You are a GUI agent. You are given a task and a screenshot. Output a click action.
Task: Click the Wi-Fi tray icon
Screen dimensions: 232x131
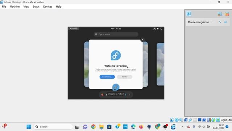coord(200,127)
